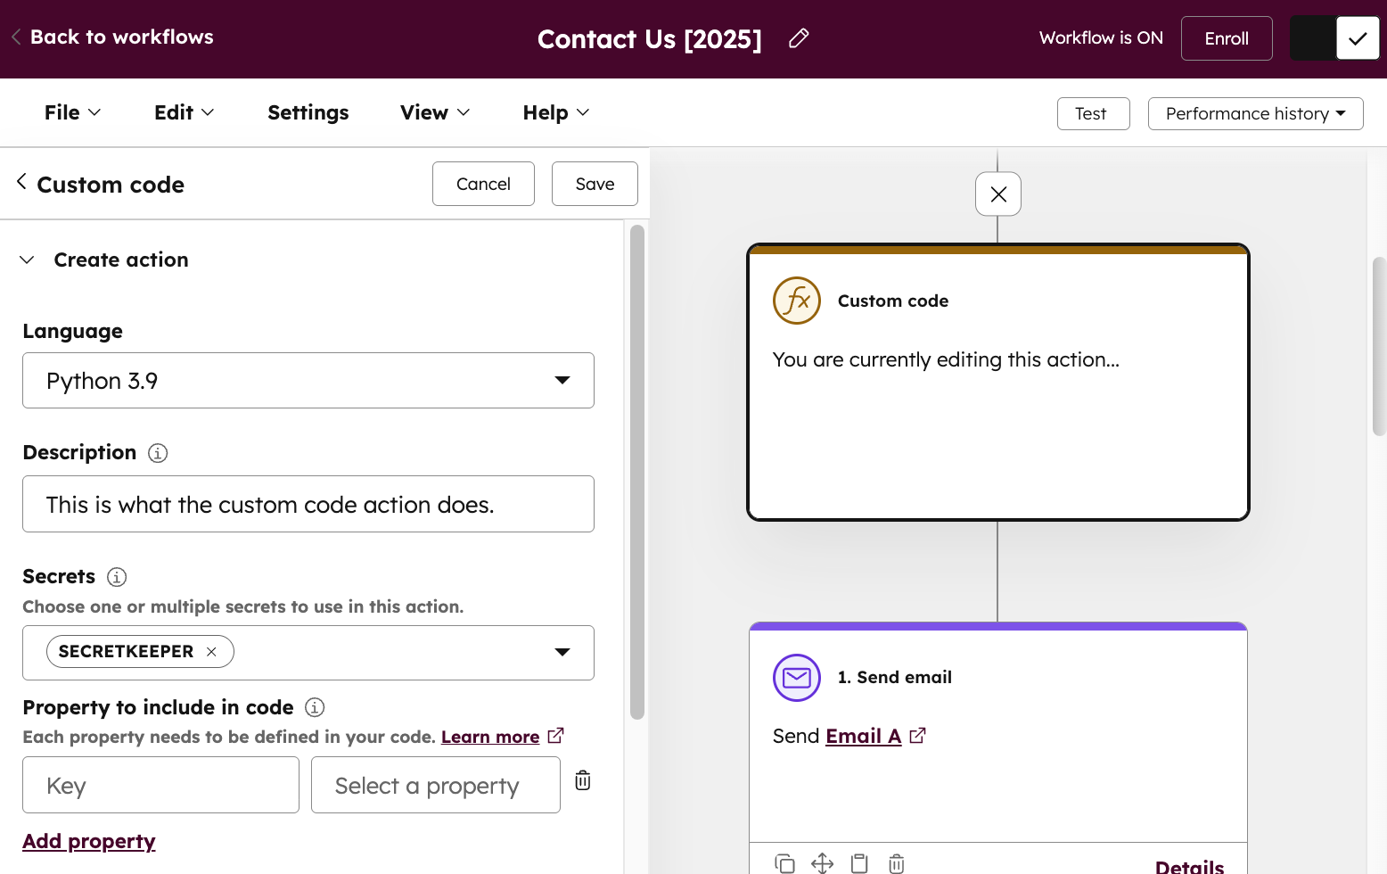Collapse the Create action section
1387x874 pixels.
(28, 260)
